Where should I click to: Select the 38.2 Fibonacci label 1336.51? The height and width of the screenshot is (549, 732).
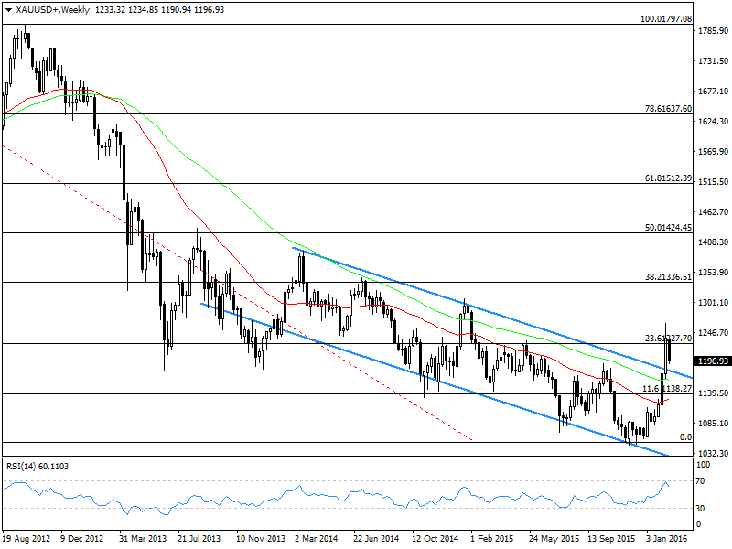tap(669, 277)
